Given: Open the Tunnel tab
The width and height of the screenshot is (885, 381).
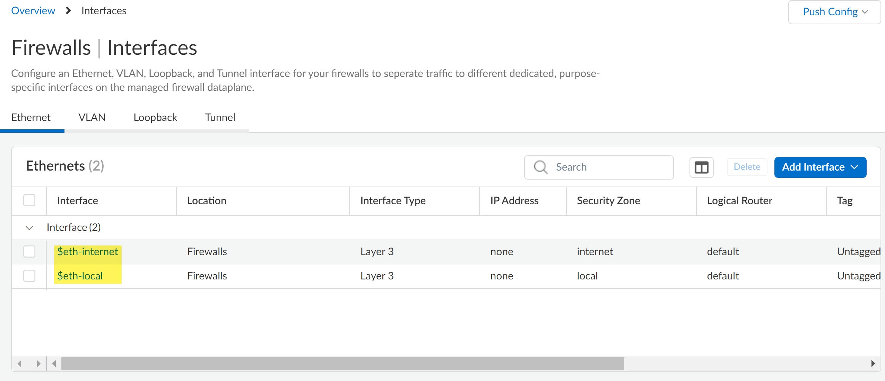Looking at the screenshot, I should click(220, 118).
